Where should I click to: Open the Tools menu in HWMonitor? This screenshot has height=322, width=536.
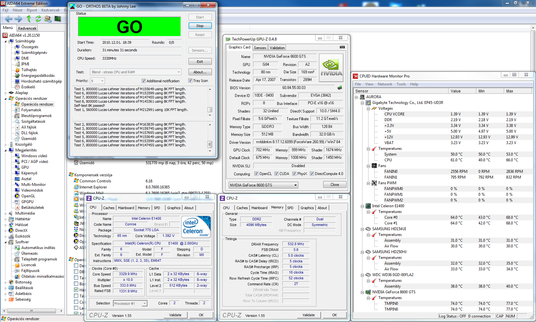(401, 84)
